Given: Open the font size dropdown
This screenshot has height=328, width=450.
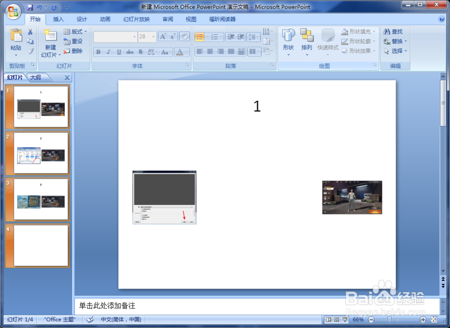Looking at the screenshot, I should 153,36.
